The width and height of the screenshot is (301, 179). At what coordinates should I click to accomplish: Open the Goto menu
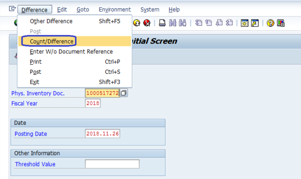tap(83, 10)
